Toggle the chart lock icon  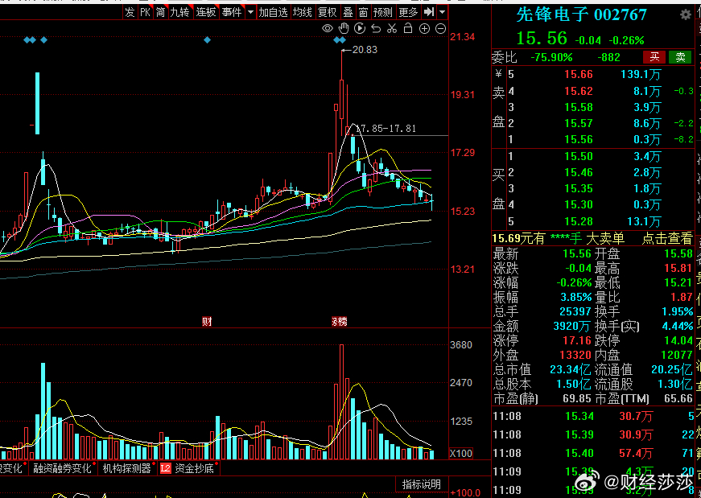[408, 29]
